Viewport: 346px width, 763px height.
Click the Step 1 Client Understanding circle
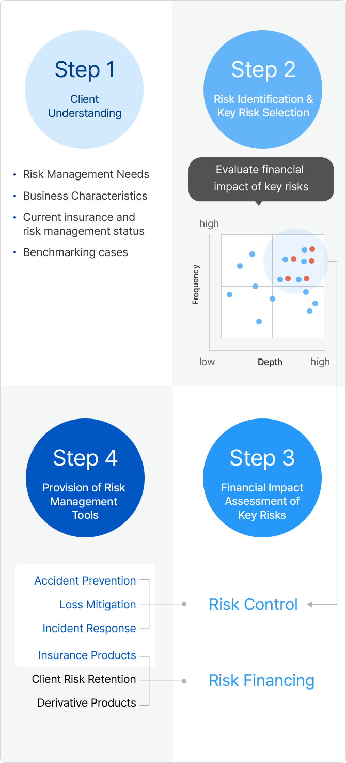[84, 90]
